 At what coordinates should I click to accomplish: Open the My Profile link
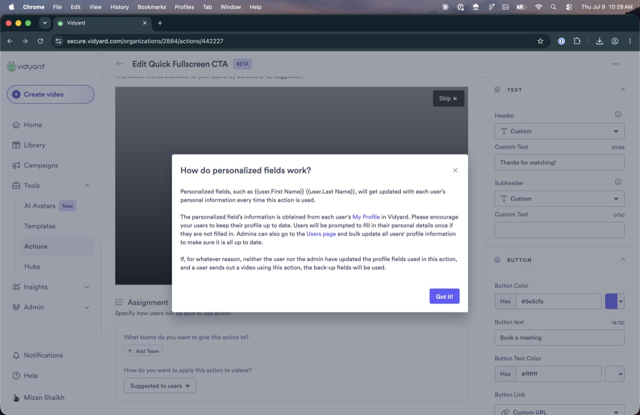(x=366, y=217)
